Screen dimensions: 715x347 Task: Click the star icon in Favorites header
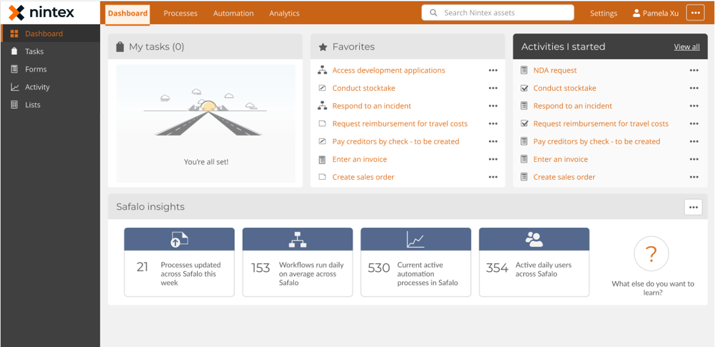(323, 47)
